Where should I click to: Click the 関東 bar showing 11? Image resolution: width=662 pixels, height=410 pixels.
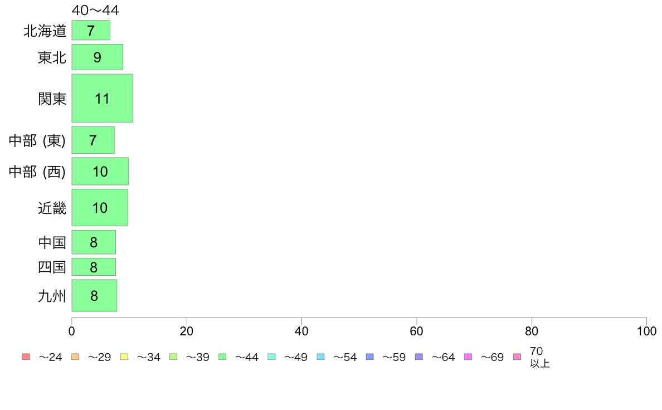pyautogui.click(x=102, y=99)
